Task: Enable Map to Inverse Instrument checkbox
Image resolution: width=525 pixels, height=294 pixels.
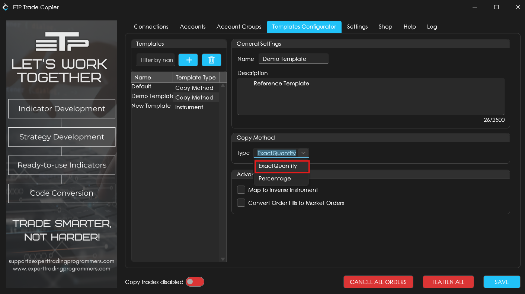Action: tap(241, 190)
